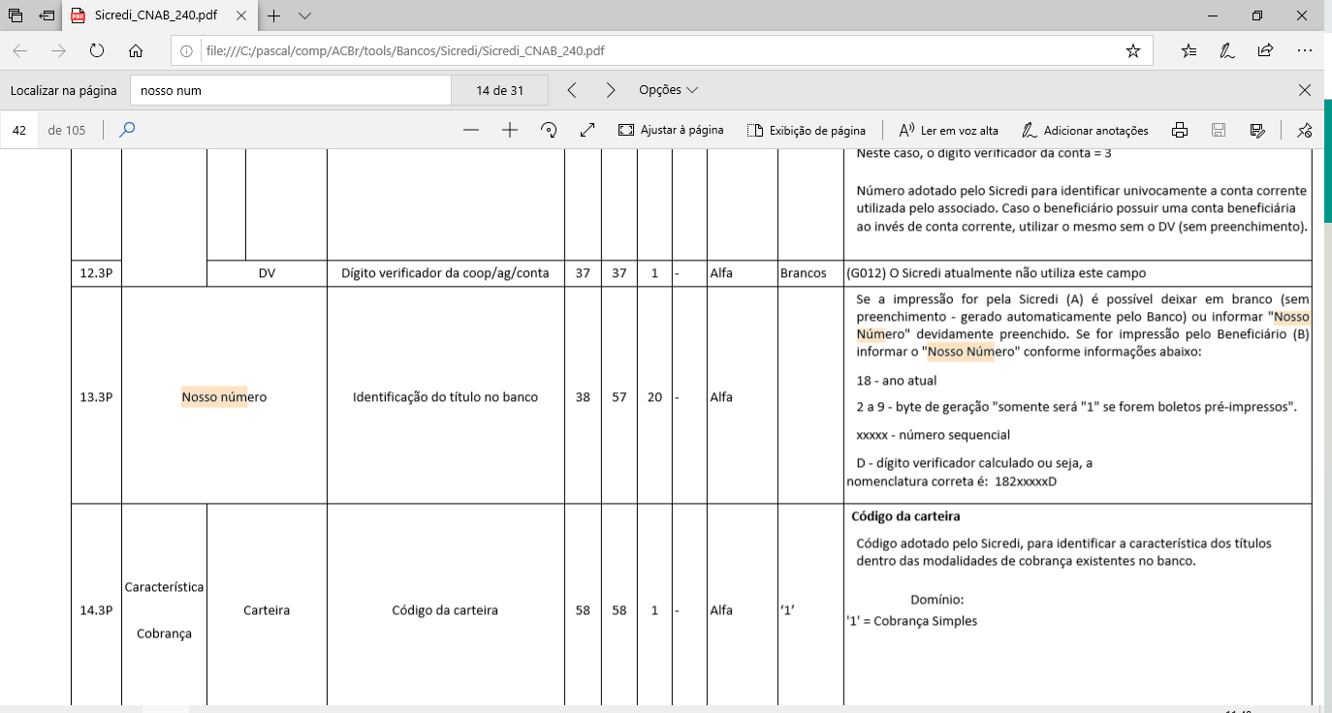1332x713 pixels.
Task: Open the Opções dropdown
Action: [668, 90]
